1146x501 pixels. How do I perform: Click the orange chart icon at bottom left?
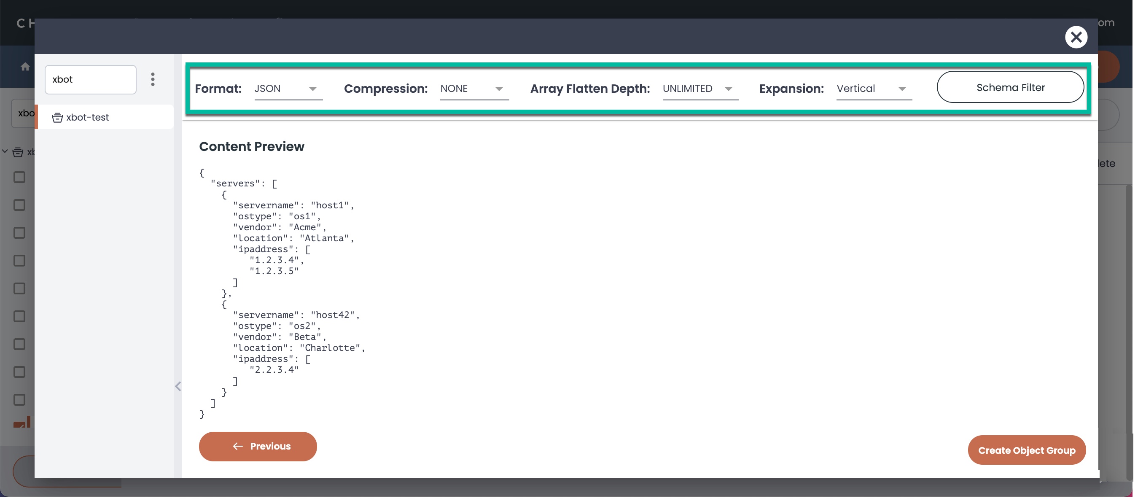pyautogui.click(x=22, y=421)
